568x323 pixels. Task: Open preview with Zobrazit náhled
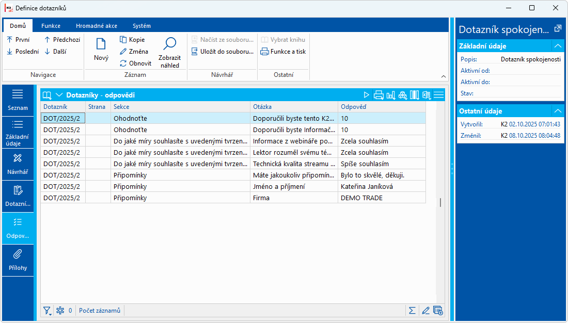click(169, 53)
